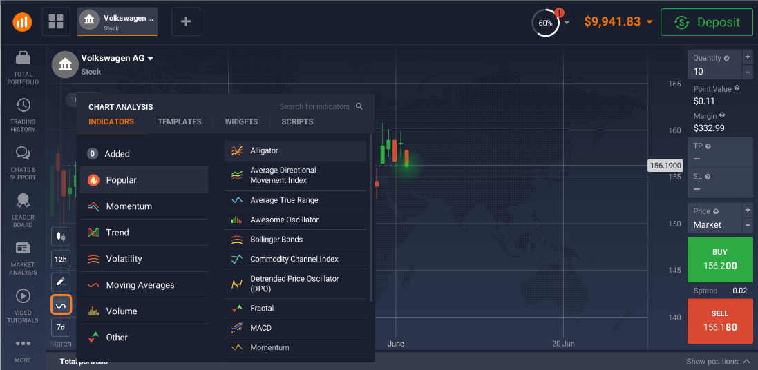Click the red SELL button
This screenshot has width=758, height=370.
coord(720,321)
